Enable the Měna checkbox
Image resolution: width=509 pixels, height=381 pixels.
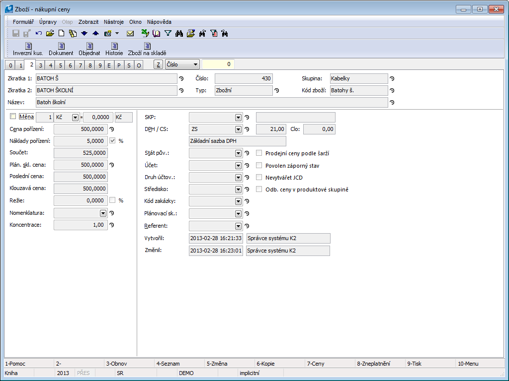point(13,117)
